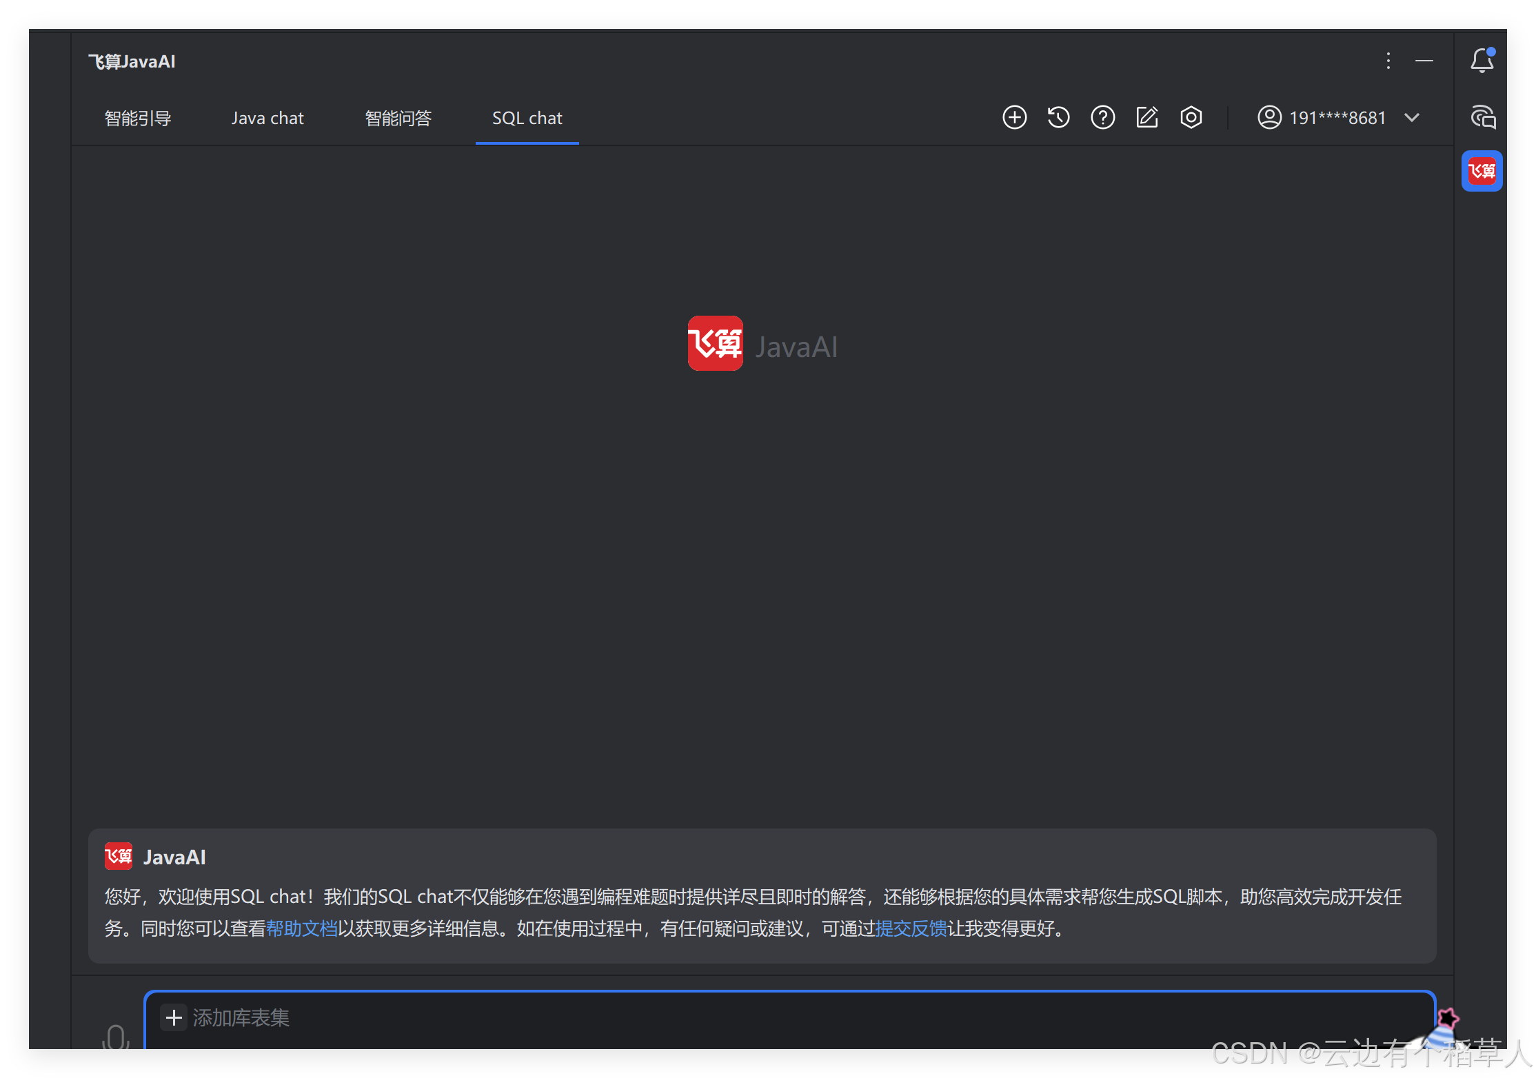Screen dimensions: 1536x1078
Task: Click the microphone voice input icon
Action: pyautogui.click(x=116, y=1037)
